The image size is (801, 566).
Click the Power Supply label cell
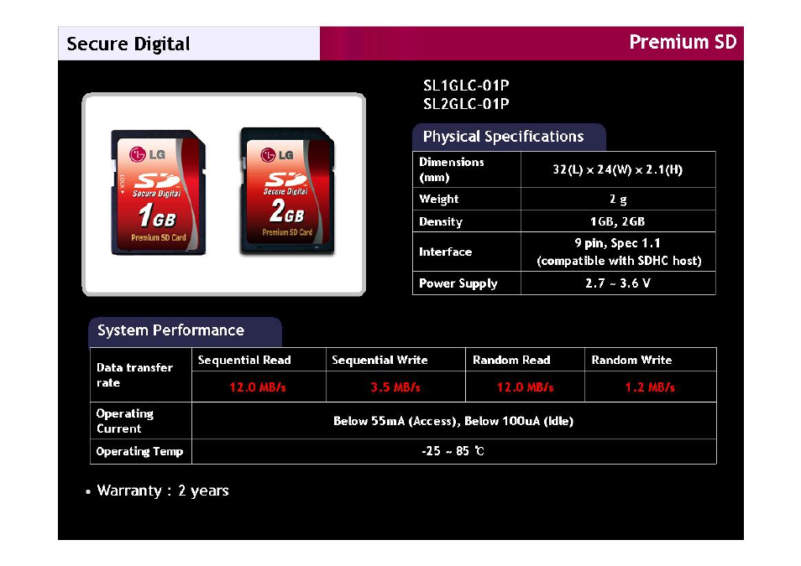pos(466,283)
